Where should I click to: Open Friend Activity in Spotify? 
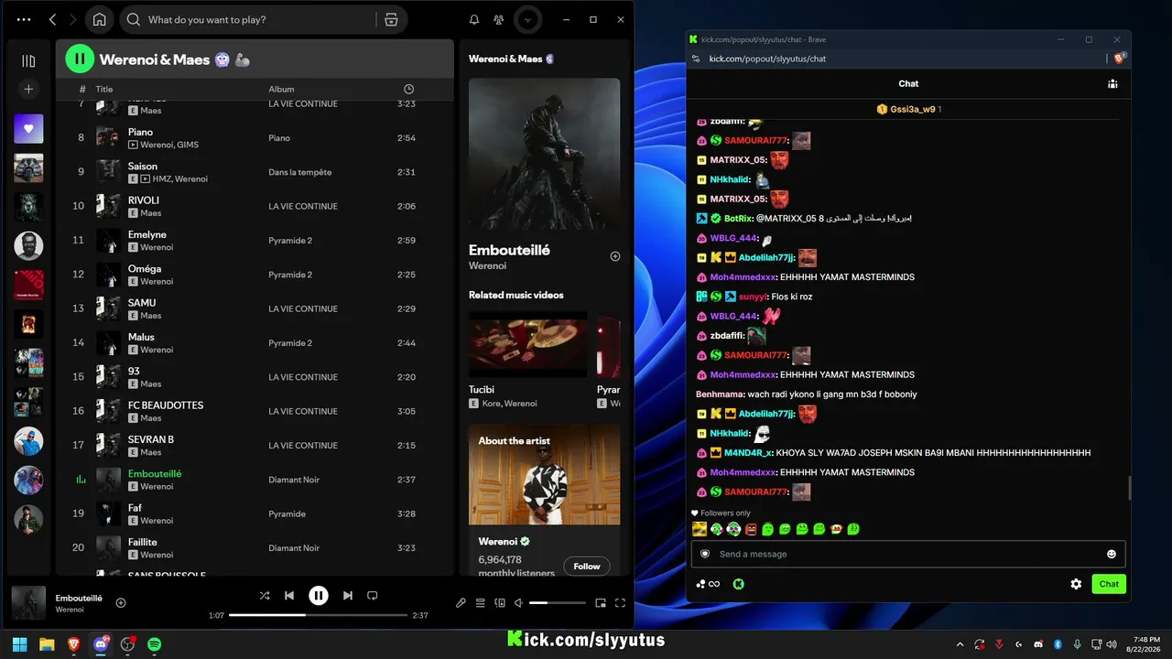point(498,19)
